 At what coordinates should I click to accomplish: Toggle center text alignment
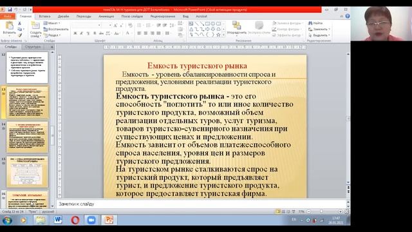(146, 33)
